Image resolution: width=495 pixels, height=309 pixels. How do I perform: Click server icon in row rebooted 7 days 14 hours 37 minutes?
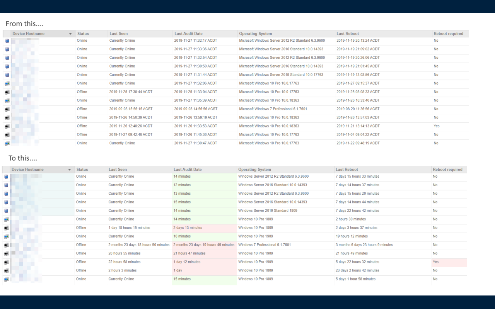pos(6,185)
